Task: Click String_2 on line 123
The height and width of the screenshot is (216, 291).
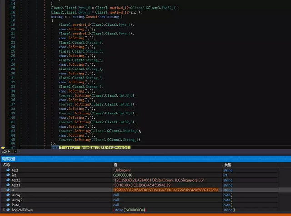Action: tap(94, 42)
